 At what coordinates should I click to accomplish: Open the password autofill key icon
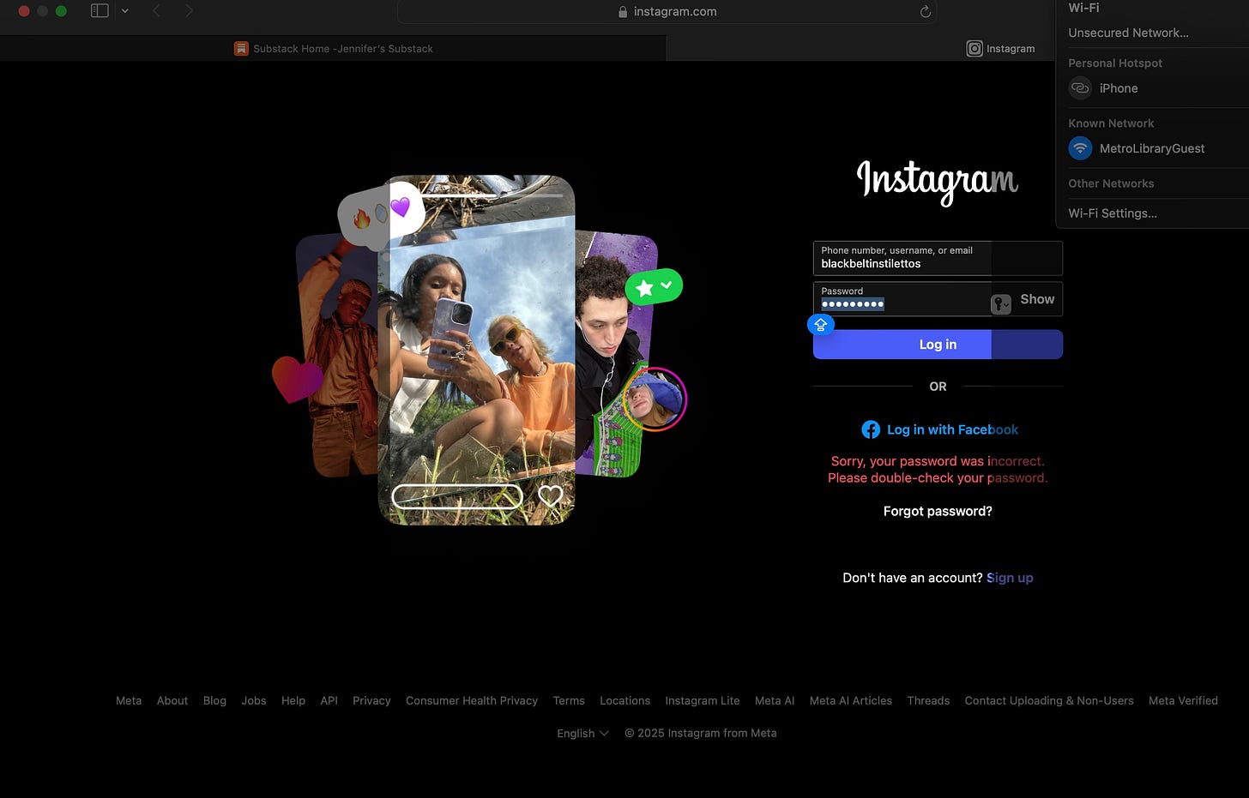(x=1001, y=303)
